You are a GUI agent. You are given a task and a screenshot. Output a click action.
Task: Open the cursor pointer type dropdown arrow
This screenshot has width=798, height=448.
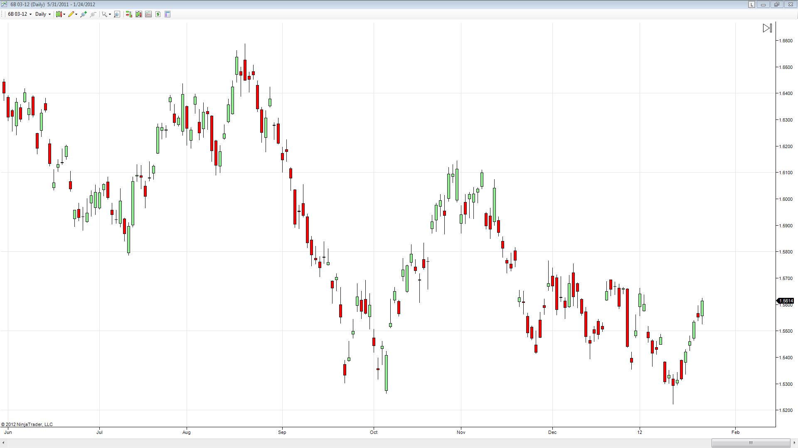(110, 15)
